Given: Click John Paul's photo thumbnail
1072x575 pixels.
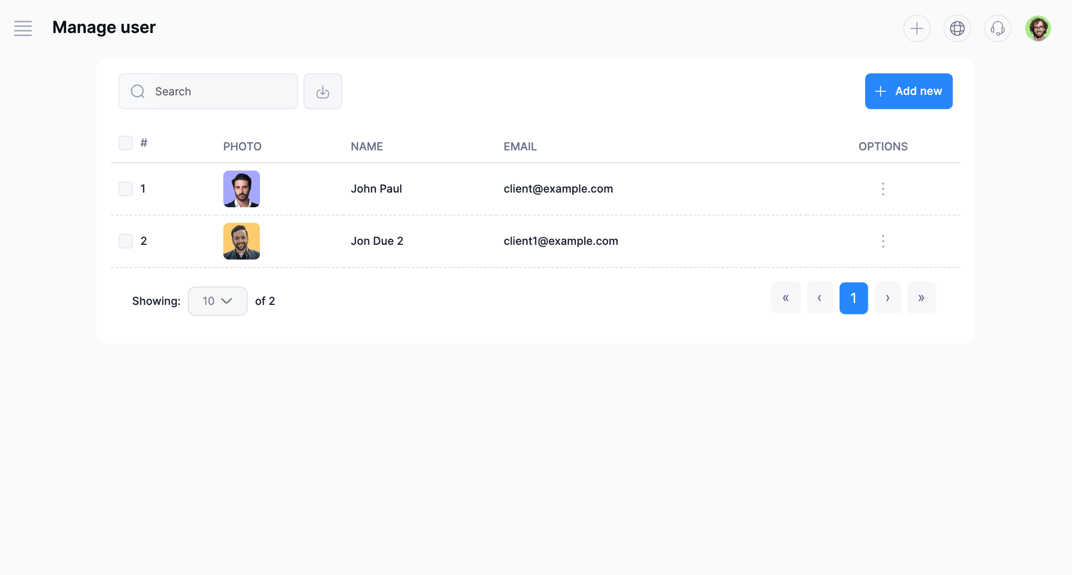Looking at the screenshot, I should pos(241,189).
